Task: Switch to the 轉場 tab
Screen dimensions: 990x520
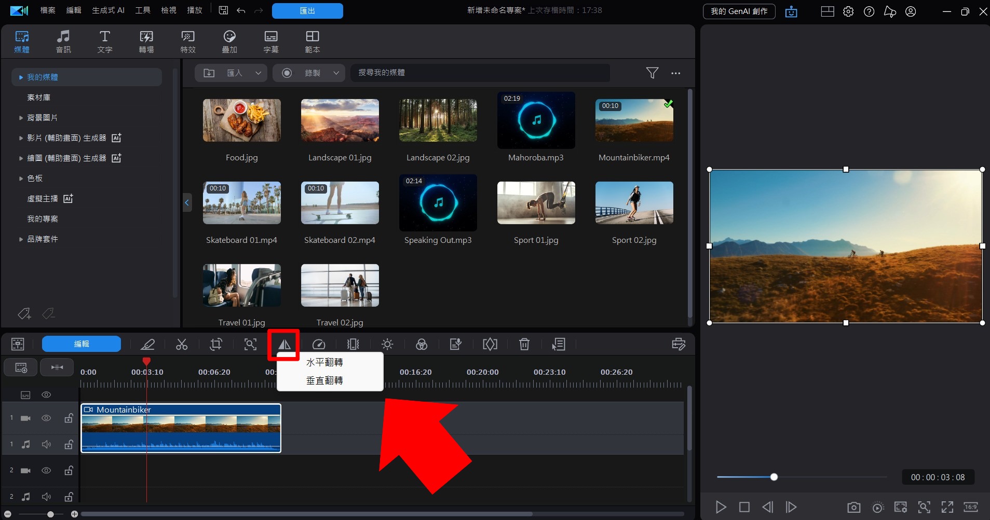Action: [146, 42]
